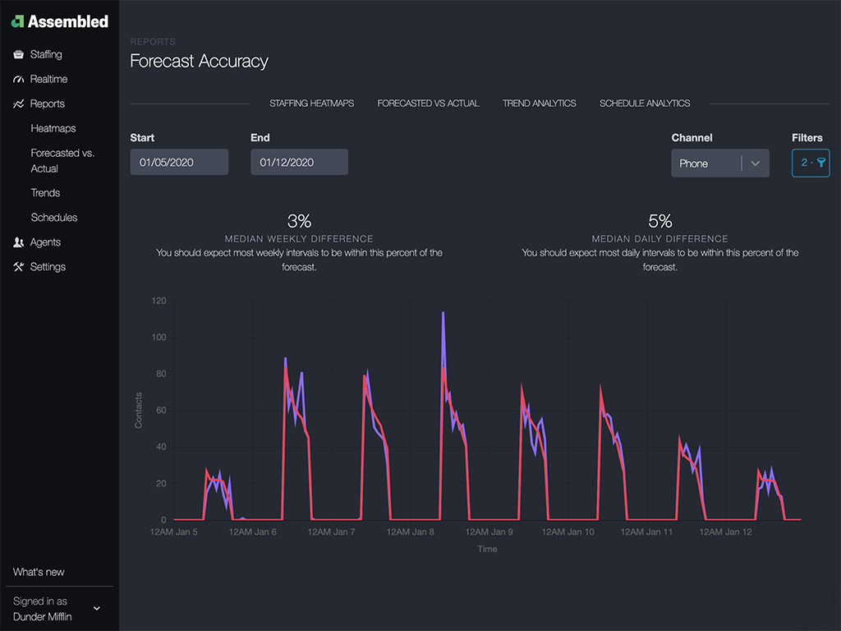Click the Assembled logo icon
The height and width of the screenshot is (631, 841).
(x=17, y=21)
